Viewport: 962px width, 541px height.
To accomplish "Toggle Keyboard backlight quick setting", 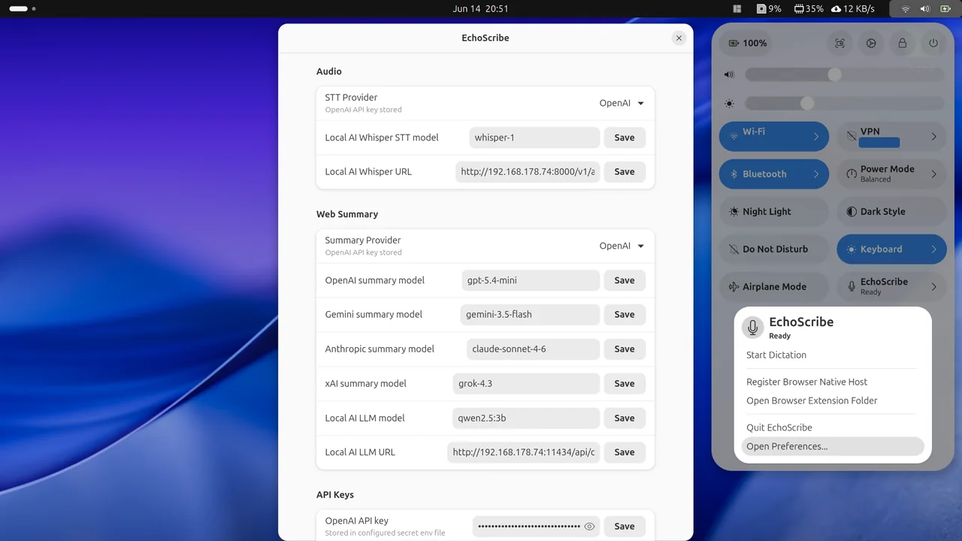I will tap(879, 249).
